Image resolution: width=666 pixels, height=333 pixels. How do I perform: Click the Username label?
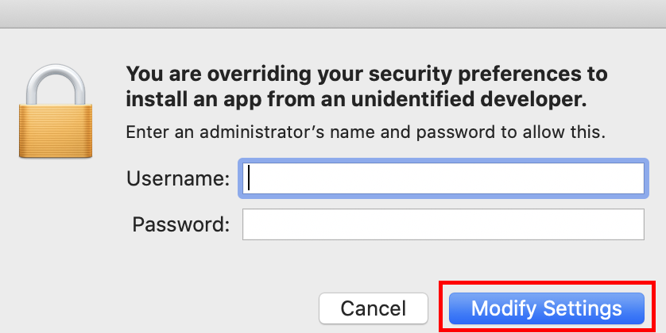tap(178, 178)
